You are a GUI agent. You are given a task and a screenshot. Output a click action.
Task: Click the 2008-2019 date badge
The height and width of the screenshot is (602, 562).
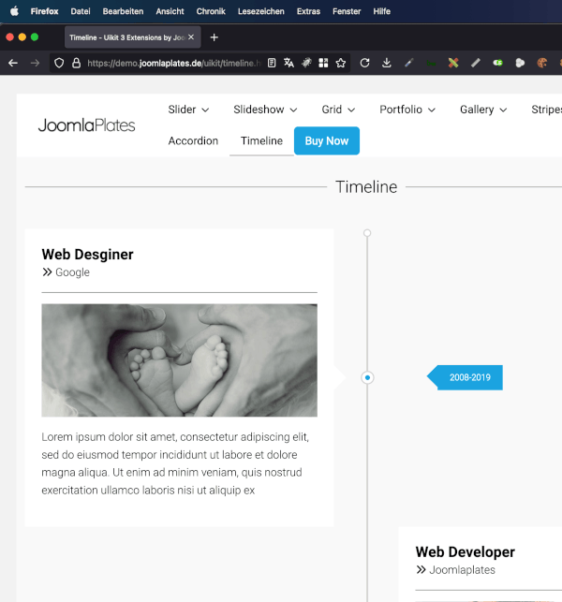[465, 377]
